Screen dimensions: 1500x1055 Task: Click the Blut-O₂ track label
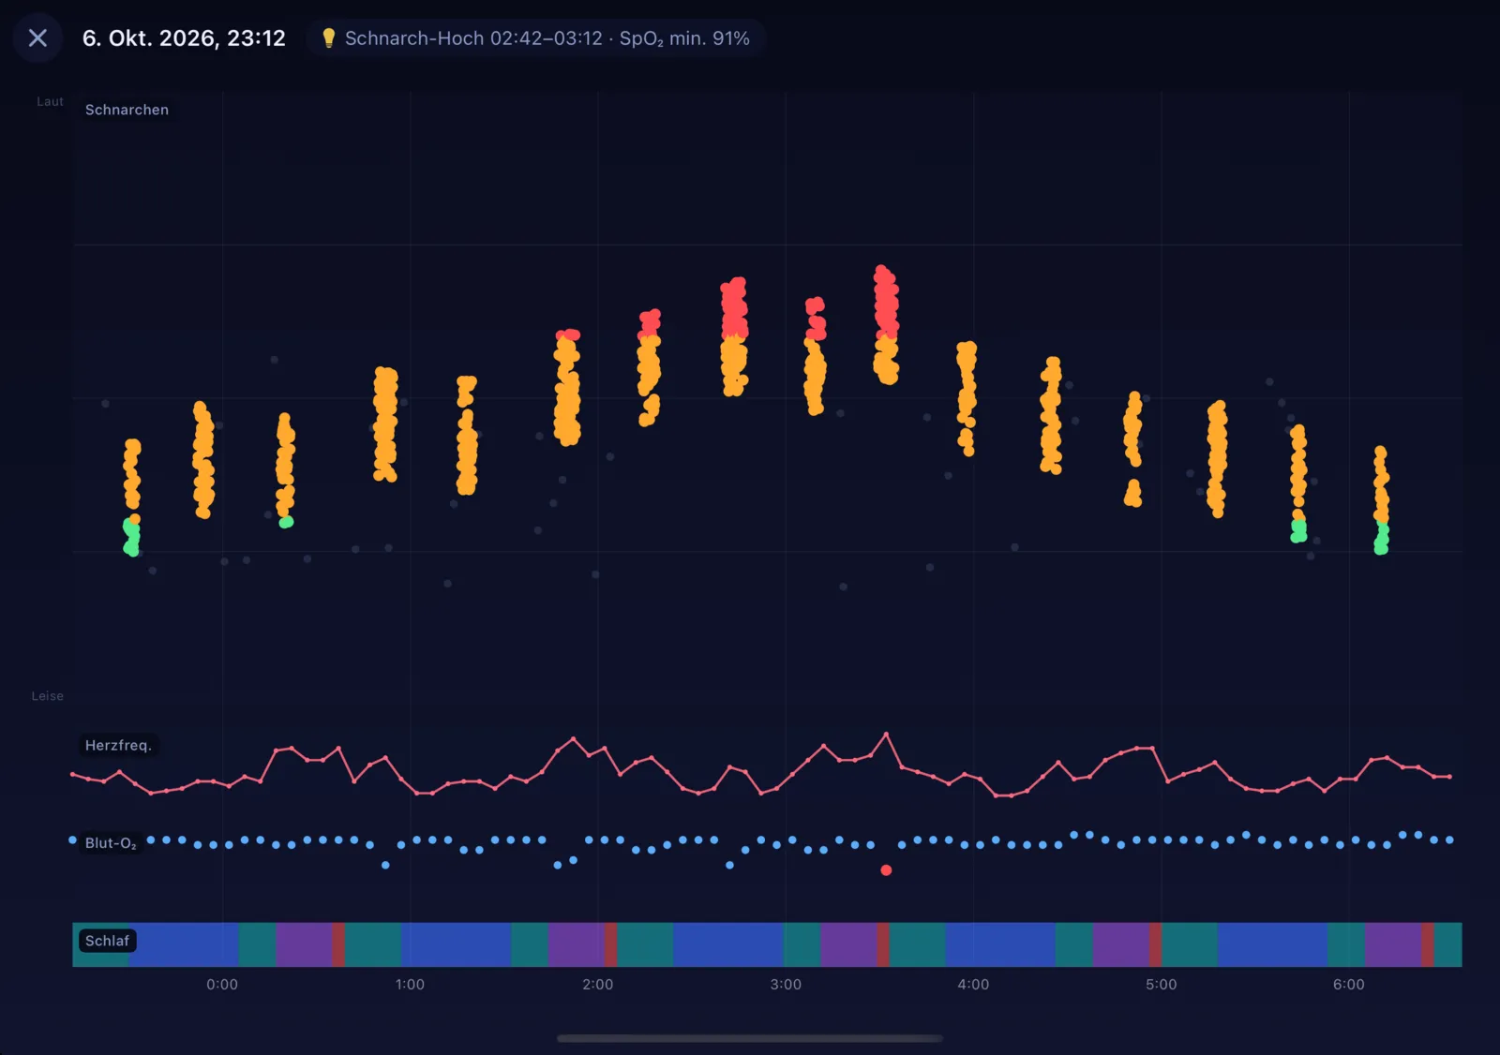pos(111,843)
